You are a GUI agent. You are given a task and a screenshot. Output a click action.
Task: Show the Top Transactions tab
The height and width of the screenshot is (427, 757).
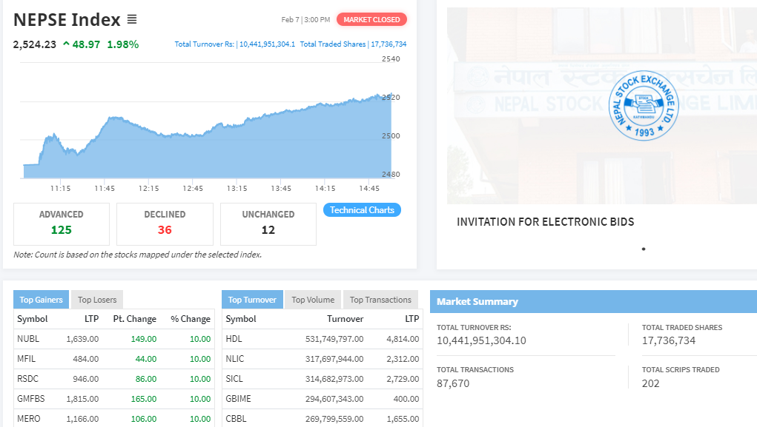point(380,300)
